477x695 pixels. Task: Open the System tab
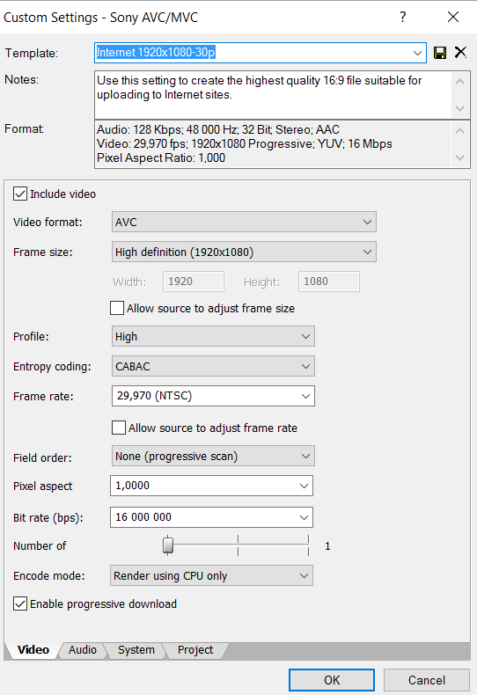pos(136,650)
